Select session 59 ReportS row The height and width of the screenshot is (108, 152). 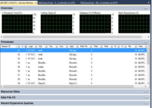73,83
